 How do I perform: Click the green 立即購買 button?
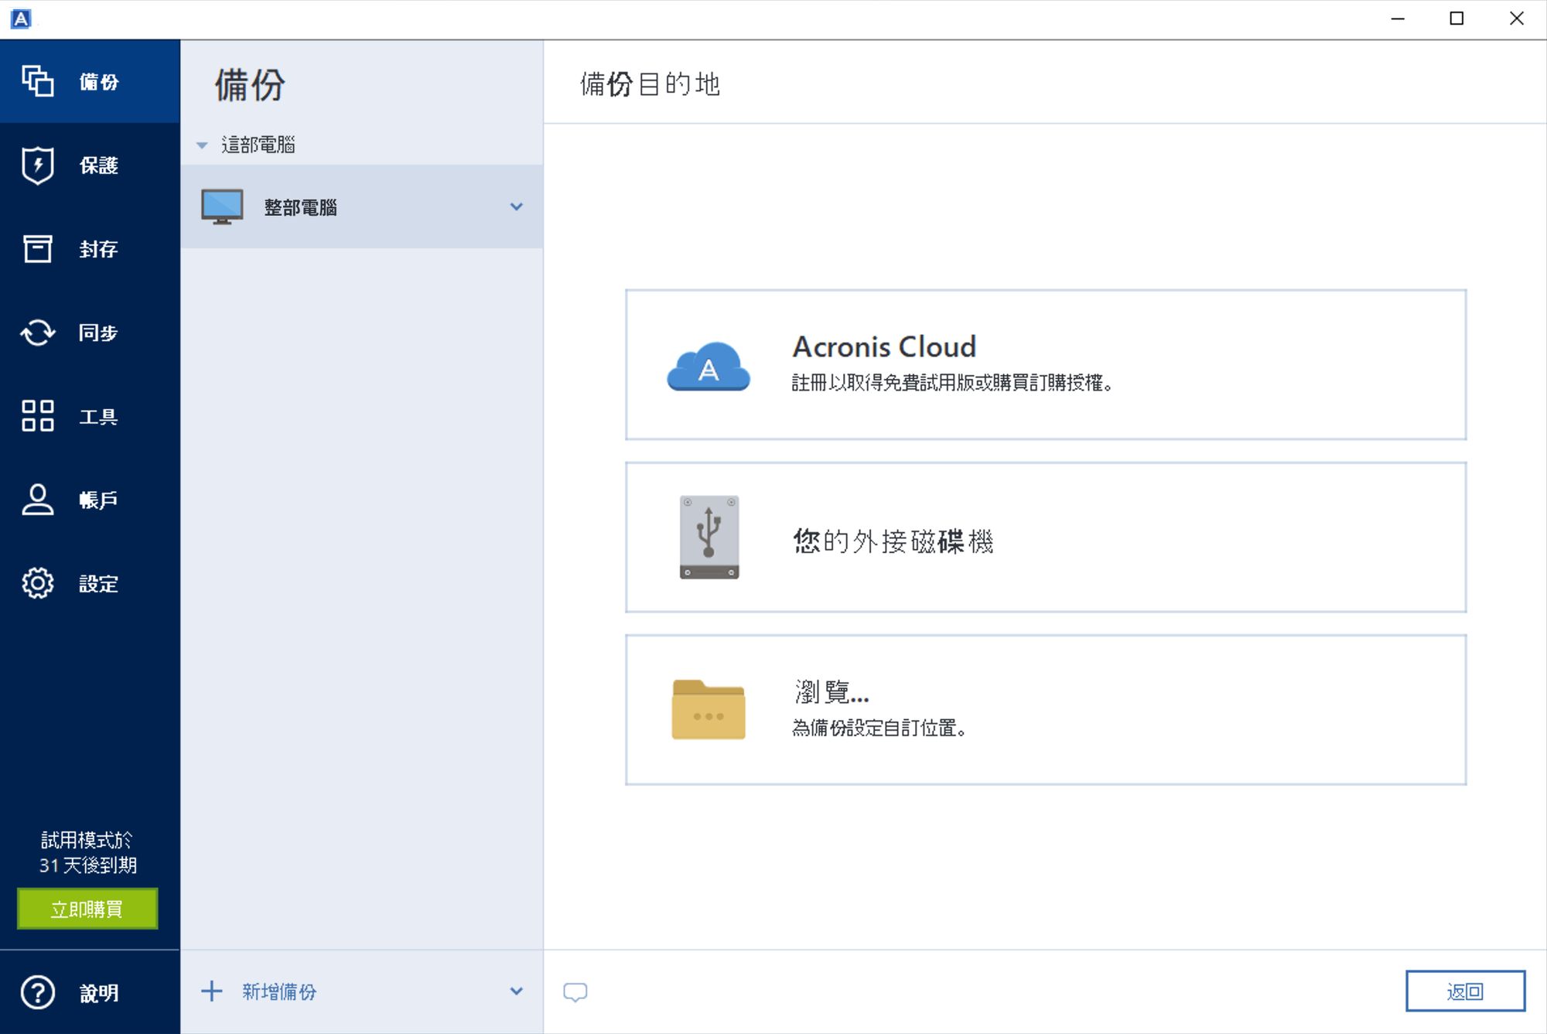coord(87,909)
